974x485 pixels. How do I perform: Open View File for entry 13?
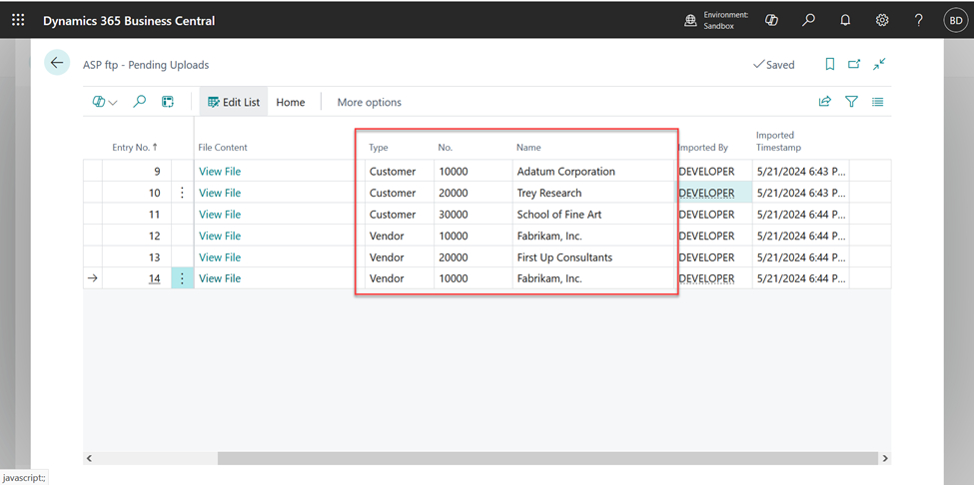[220, 257]
